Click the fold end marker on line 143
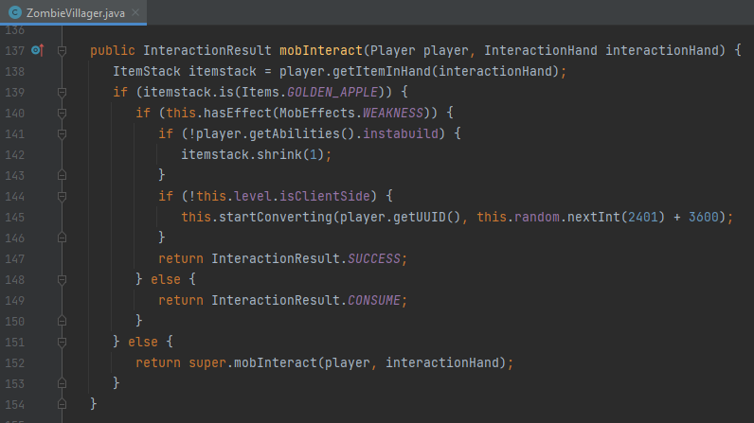 coord(62,175)
